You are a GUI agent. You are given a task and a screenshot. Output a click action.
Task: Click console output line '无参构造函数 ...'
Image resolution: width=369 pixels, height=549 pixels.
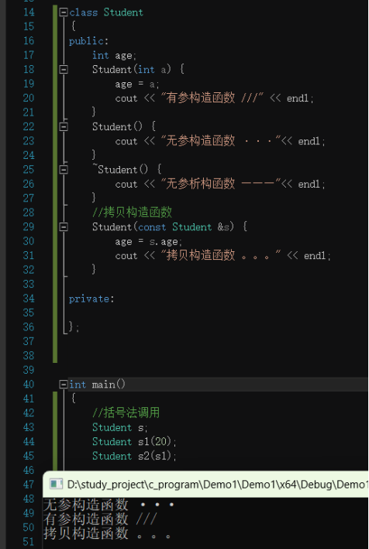[109, 505]
